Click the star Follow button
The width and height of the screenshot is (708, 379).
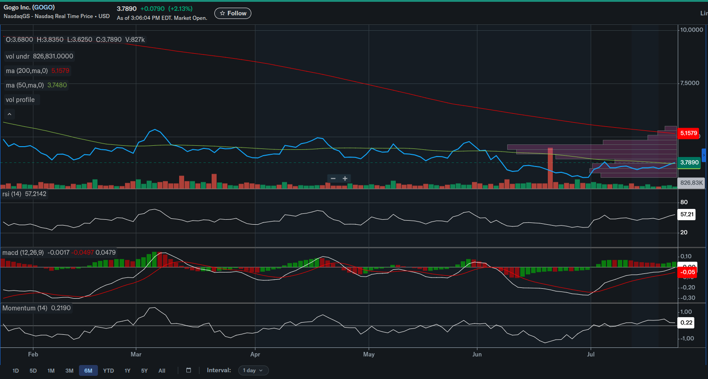(233, 14)
